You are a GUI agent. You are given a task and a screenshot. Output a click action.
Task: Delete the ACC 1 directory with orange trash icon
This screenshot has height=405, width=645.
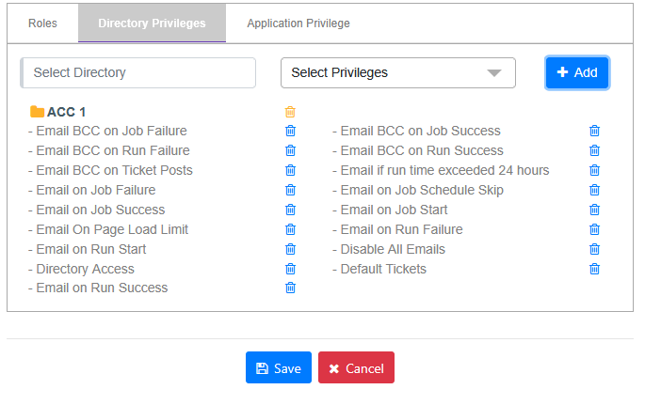(x=290, y=112)
